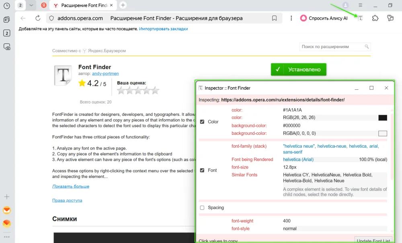The height and width of the screenshot is (243, 402).
Task: Click the search magnifier icon
Action: pyautogui.click(x=367, y=47)
